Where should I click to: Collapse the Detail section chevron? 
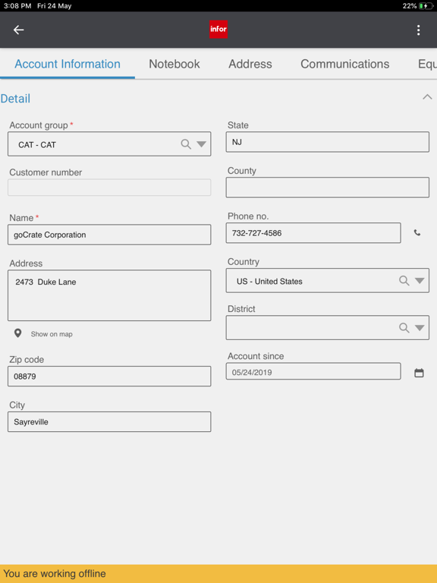pos(427,97)
